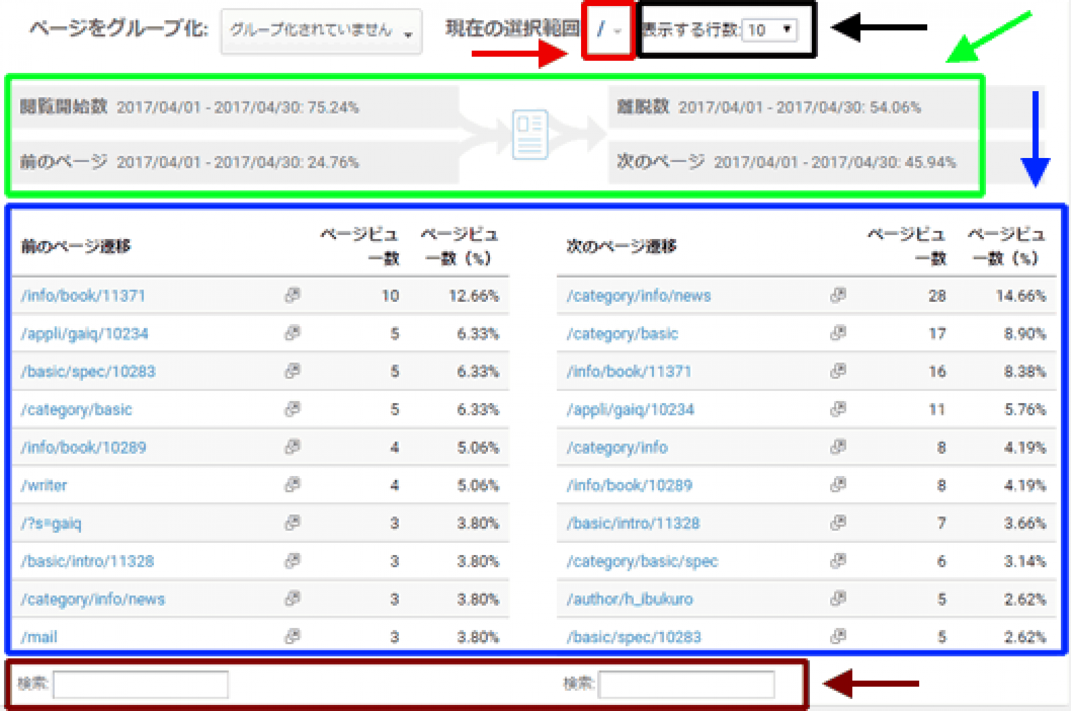Follow previous-page link /category/basic
The width and height of the screenshot is (1071, 711).
point(76,410)
